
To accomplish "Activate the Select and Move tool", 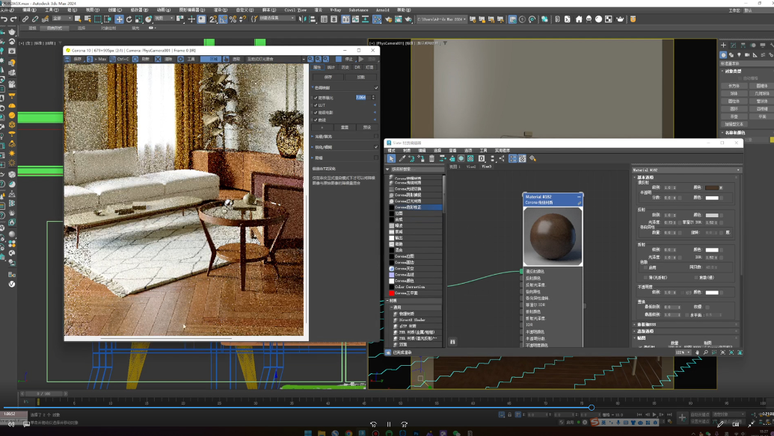I will tap(119, 19).
